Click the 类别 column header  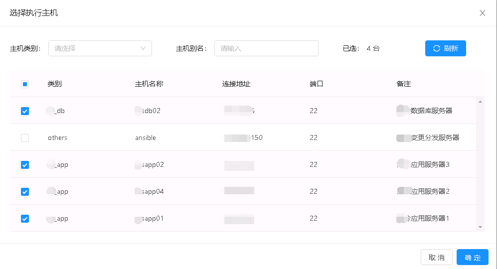point(55,84)
